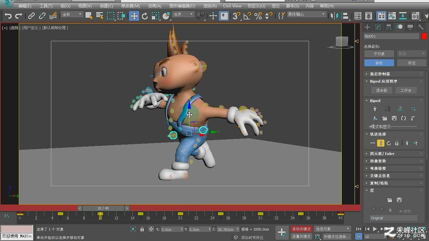
Task: Click the Auto Key 自动关键点 button
Action: (301, 229)
